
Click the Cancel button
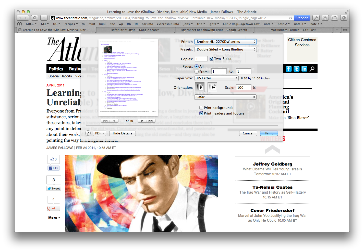click(x=248, y=133)
